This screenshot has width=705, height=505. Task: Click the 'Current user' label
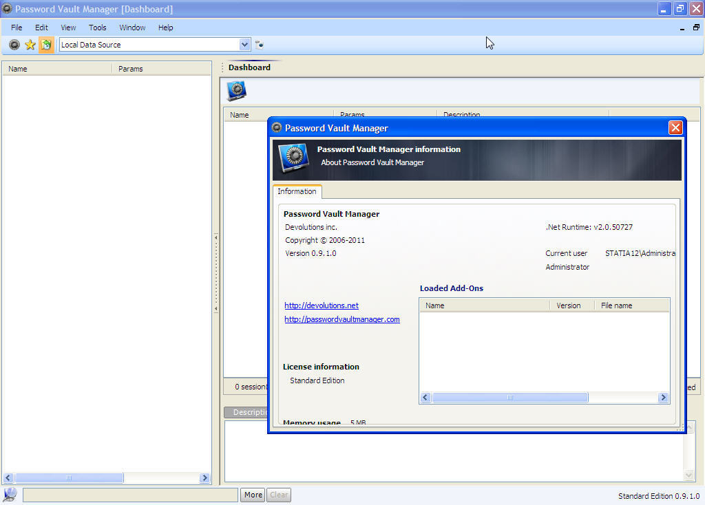[x=567, y=253]
